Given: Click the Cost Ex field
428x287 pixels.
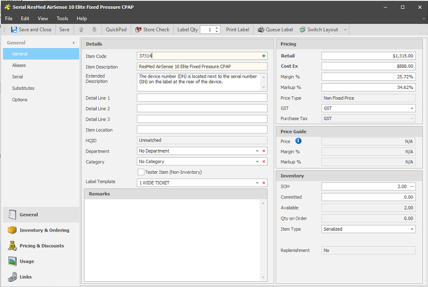Looking at the screenshot, I should 368,66.
